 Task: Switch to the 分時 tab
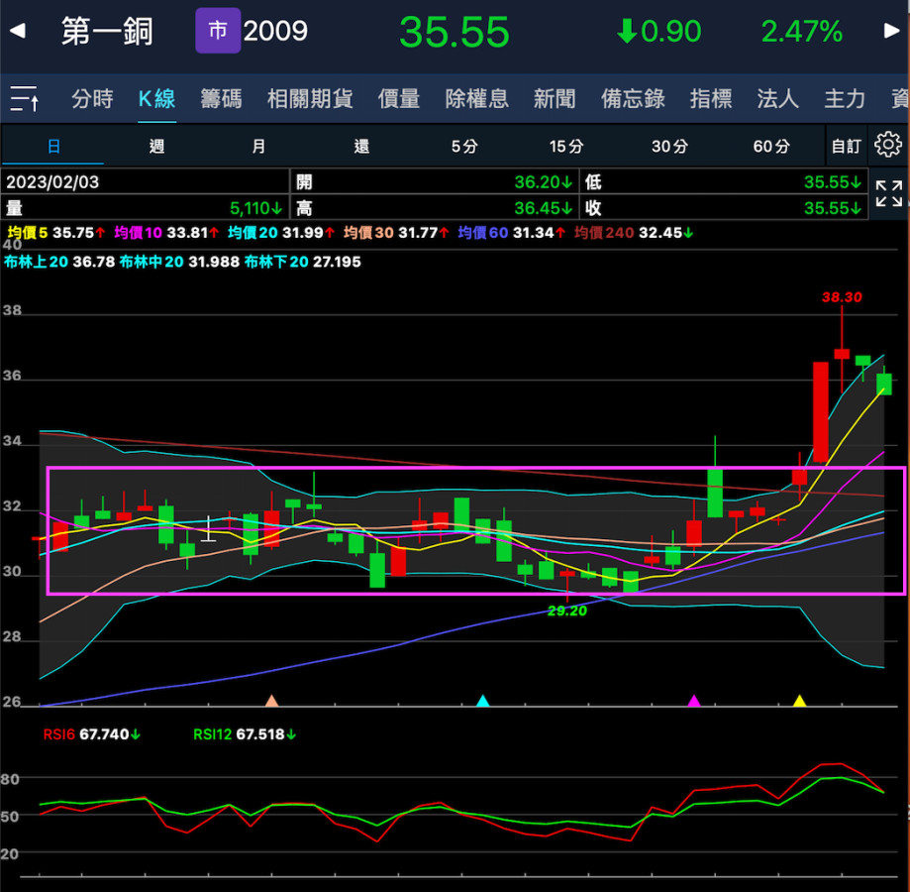(x=92, y=98)
